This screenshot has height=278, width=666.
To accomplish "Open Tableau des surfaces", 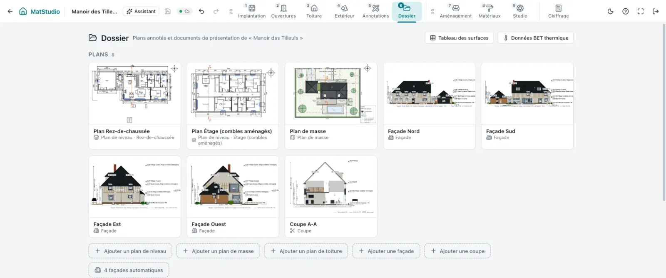I will [x=459, y=38].
